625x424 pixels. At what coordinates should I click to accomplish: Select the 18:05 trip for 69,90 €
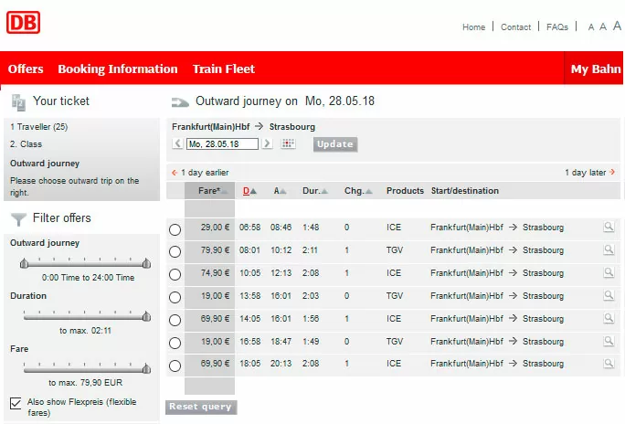click(175, 366)
